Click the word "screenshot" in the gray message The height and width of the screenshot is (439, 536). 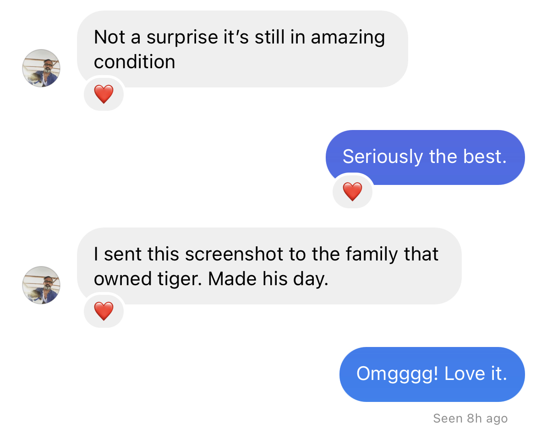point(238,254)
